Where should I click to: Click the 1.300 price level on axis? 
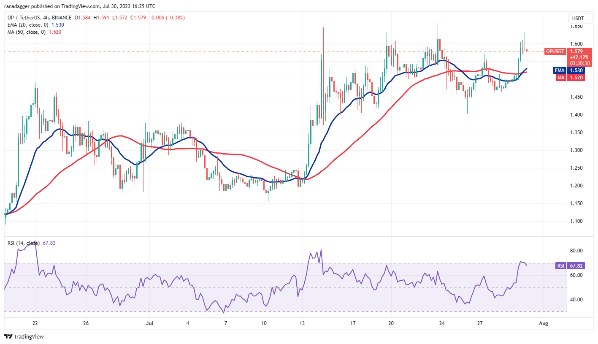point(576,150)
